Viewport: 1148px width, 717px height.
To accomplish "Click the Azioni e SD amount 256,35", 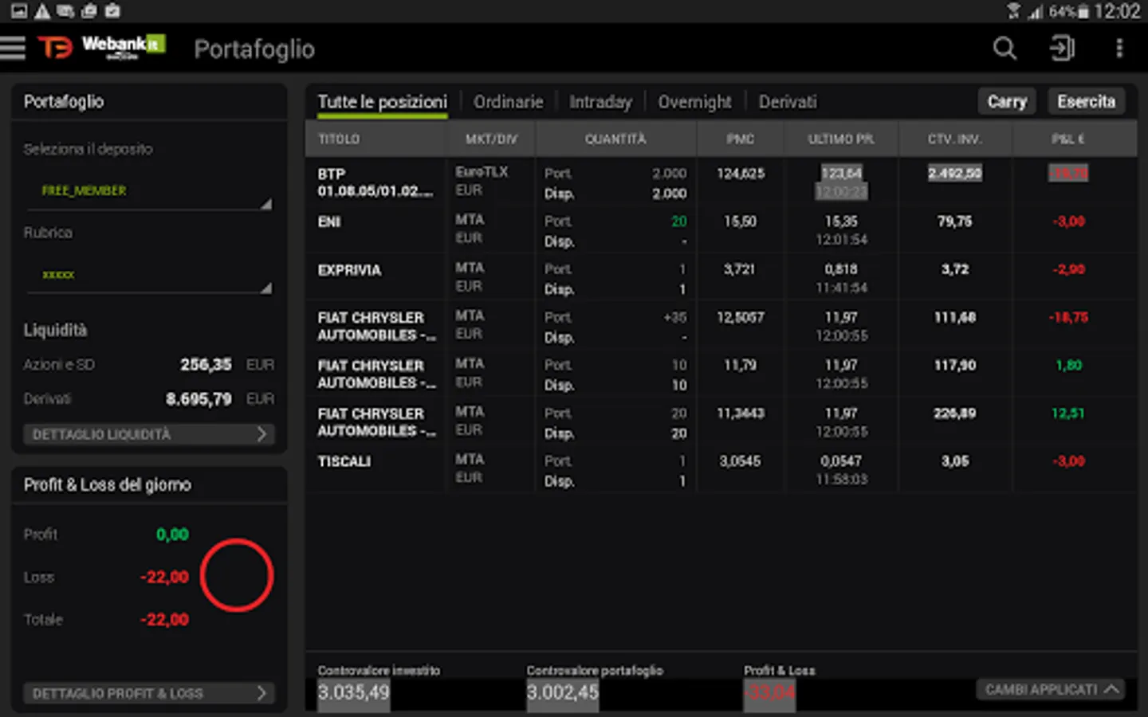I will point(206,364).
